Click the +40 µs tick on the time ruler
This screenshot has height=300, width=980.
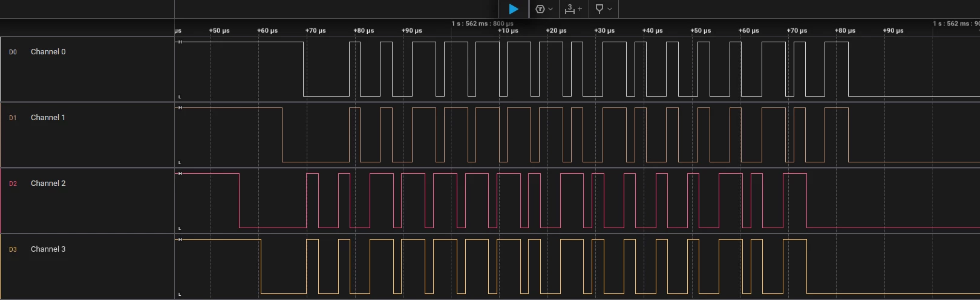pyautogui.click(x=652, y=30)
